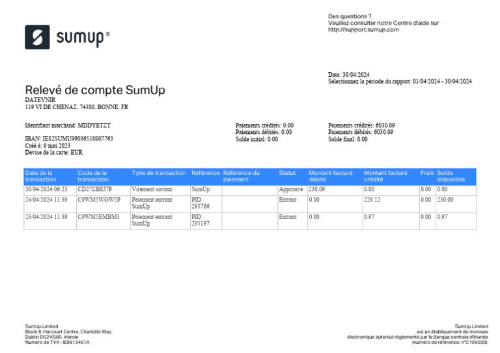500x353 pixels.
Task: Click the merchant name DATEVNIR
Action: [40, 100]
